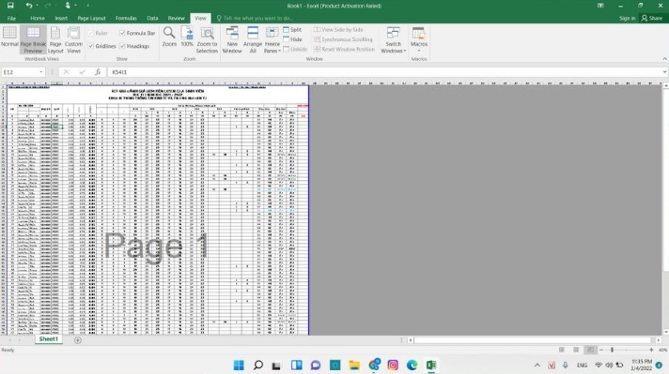Open the Data tab
The height and width of the screenshot is (374, 669).
(152, 19)
